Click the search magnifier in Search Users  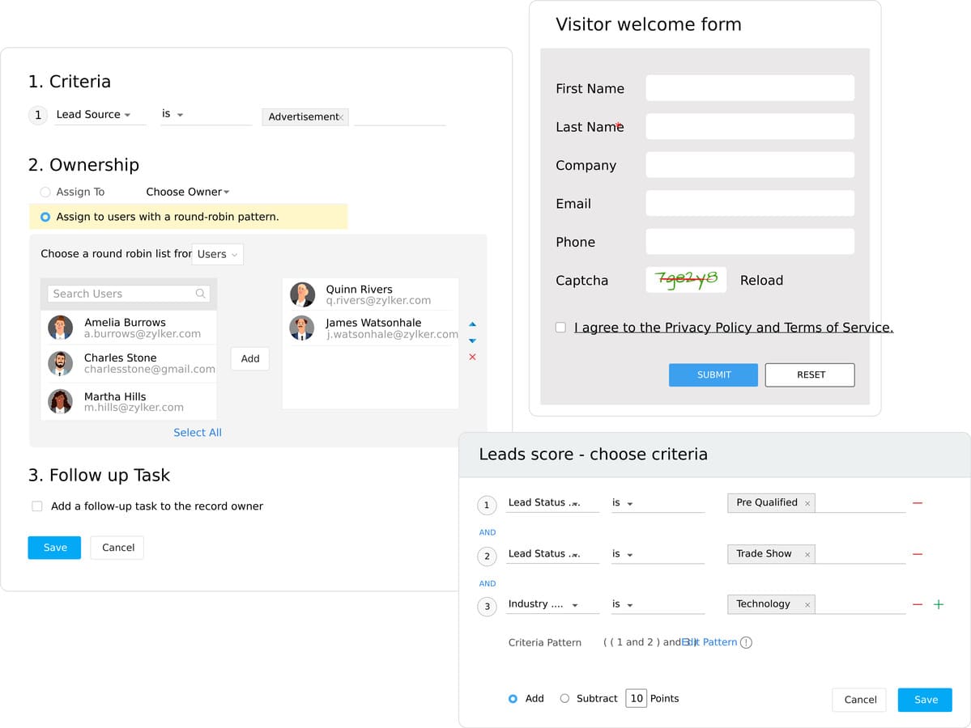[x=200, y=294]
